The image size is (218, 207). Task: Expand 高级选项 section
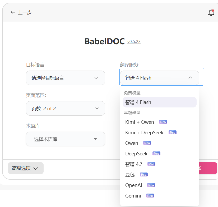pos(26,168)
